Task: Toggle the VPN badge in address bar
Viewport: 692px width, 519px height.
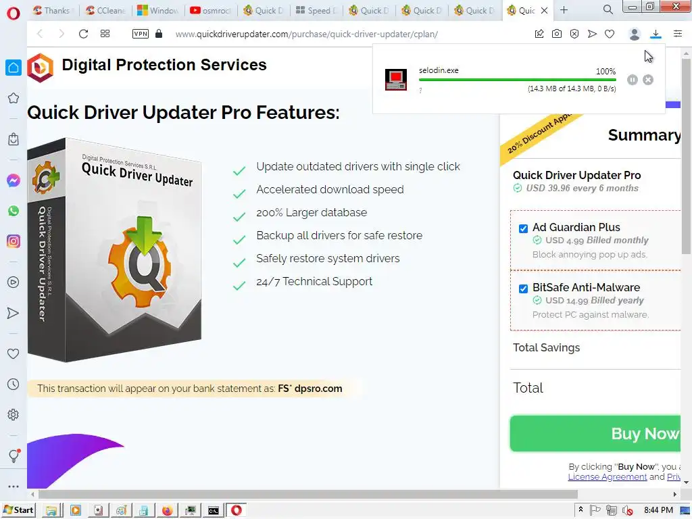Action: pos(141,34)
